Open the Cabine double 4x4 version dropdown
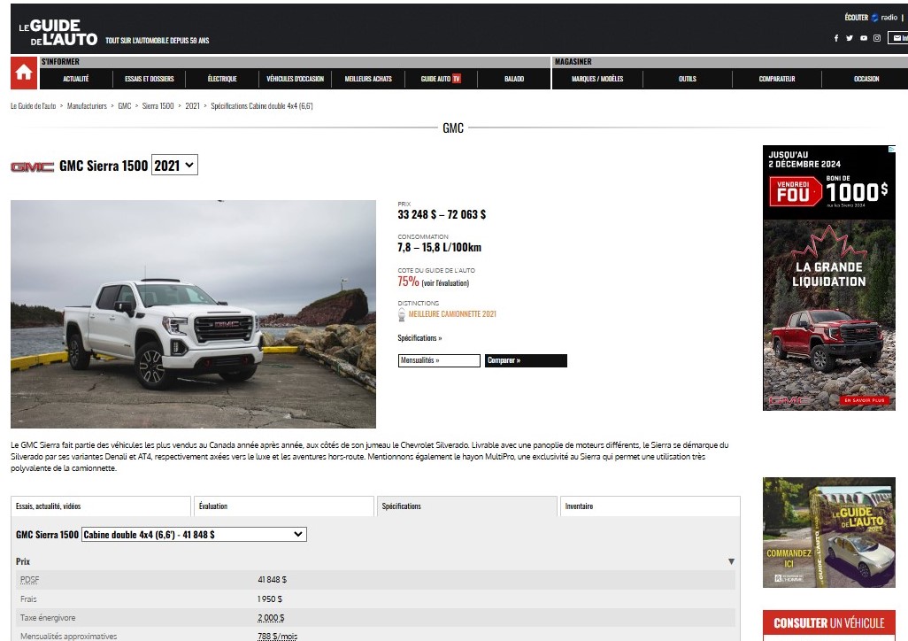Viewport: 908px width, 641px height. click(194, 535)
